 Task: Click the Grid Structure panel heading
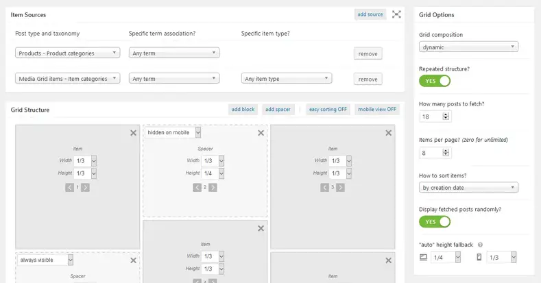[x=30, y=110]
